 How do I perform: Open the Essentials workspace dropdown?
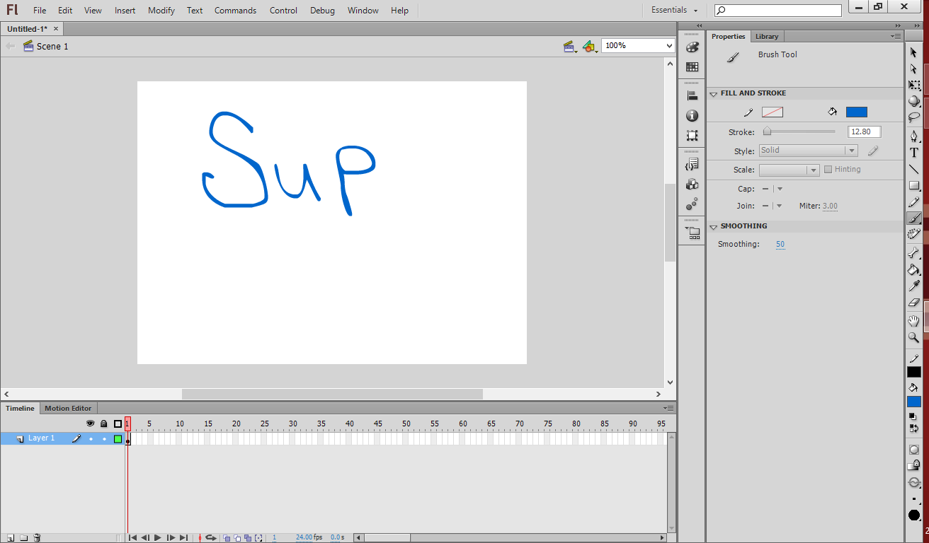pyautogui.click(x=674, y=10)
